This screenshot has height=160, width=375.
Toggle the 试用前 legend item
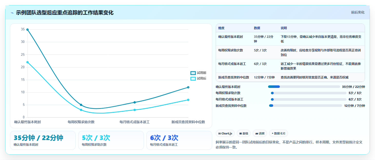click(x=198, y=73)
